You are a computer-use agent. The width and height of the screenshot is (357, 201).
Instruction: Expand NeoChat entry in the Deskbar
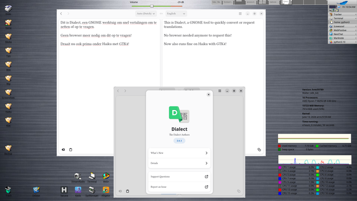click(342, 34)
